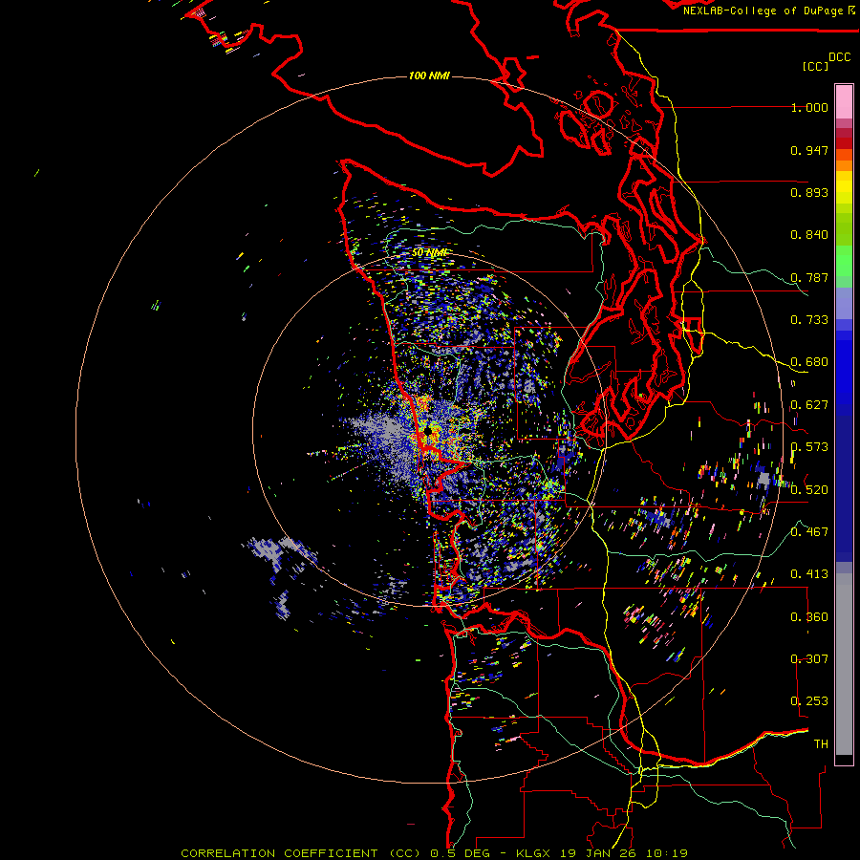Click the 0.733 legend value
This screenshot has height=860, width=860.
pos(809,320)
